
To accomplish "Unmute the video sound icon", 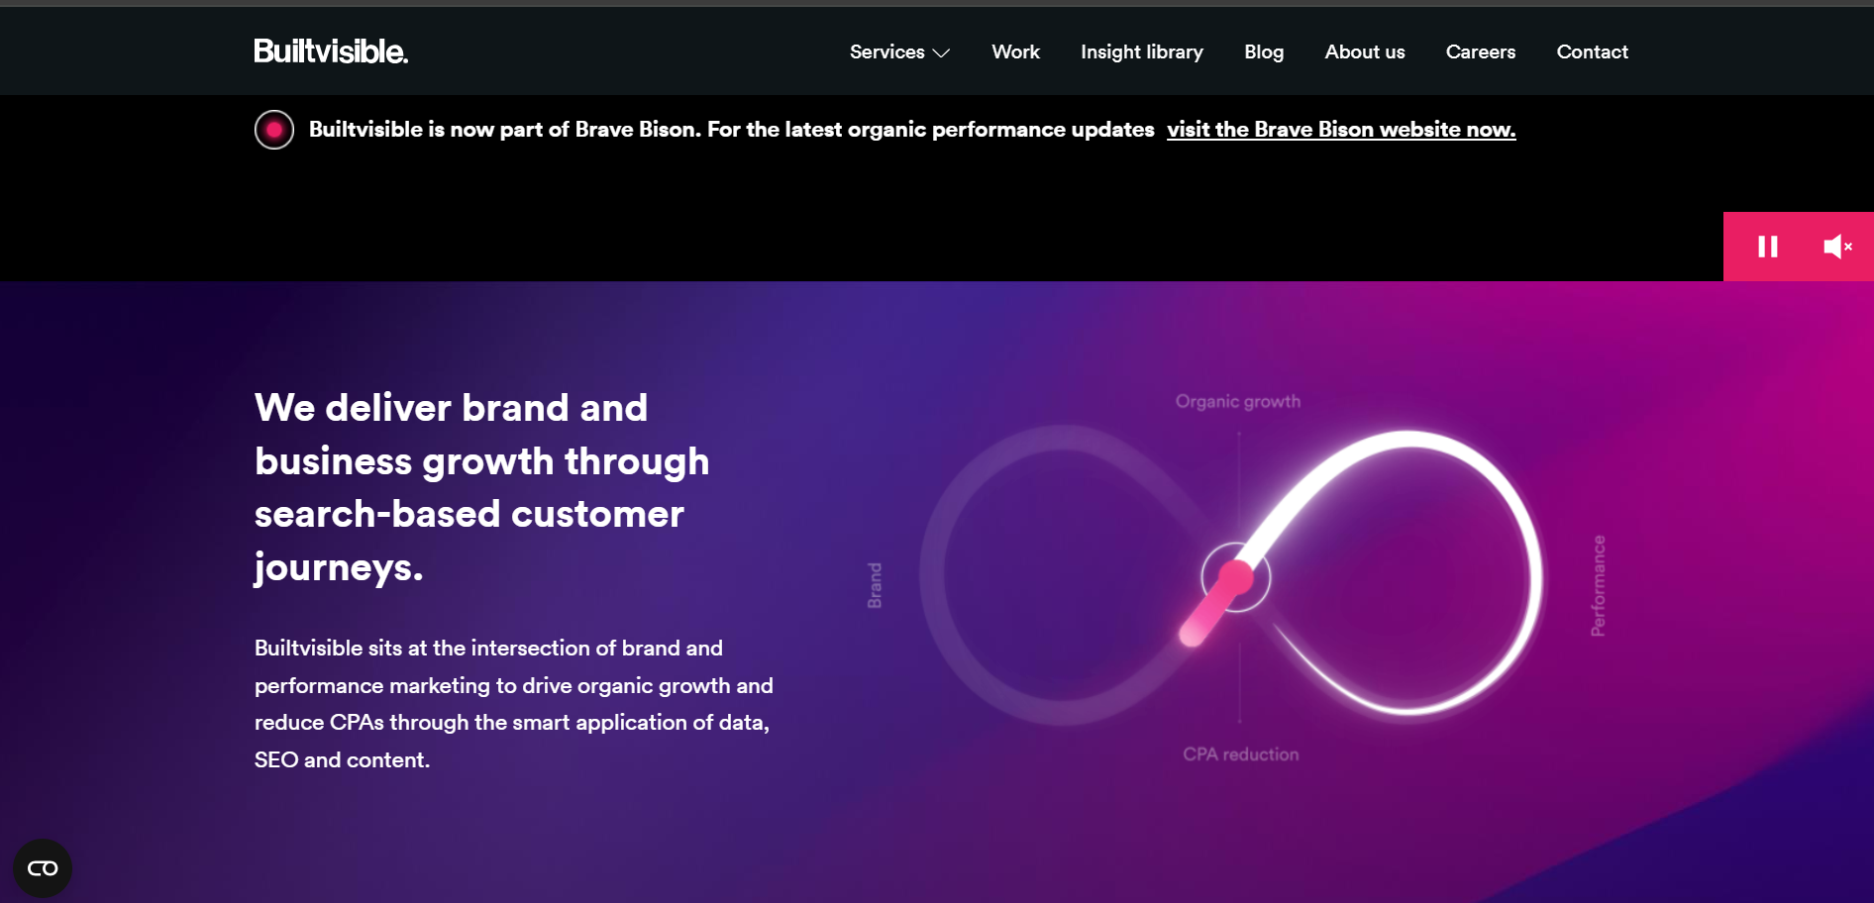I will point(1837,247).
